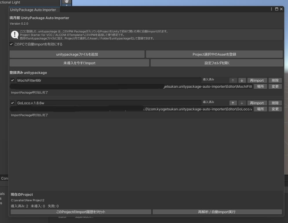Toggle このPCで自動Importを有効にする checkbox

point(11,44)
